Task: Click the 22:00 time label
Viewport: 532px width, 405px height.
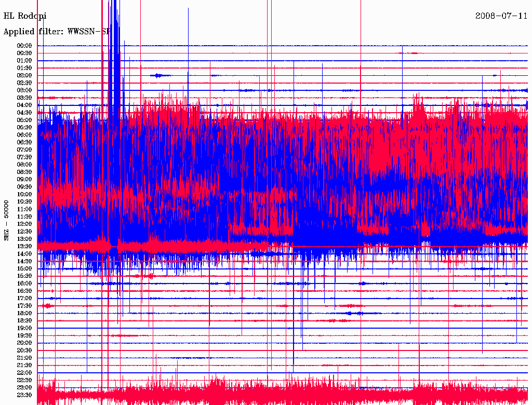Action: (24, 373)
